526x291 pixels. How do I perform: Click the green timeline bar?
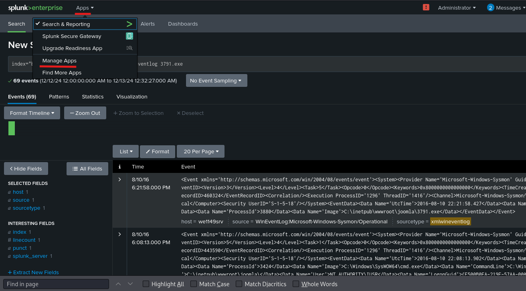[x=12, y=128]
